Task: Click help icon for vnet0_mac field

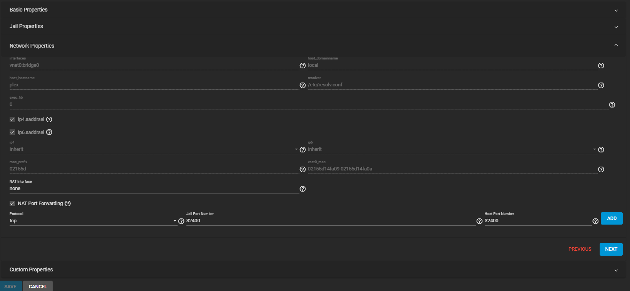Action: [x=601, y=169]
